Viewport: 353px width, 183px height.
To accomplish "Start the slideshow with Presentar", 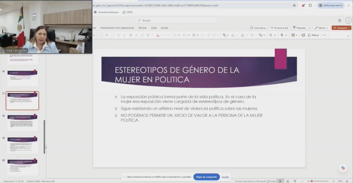I will (x=299, y=28).
